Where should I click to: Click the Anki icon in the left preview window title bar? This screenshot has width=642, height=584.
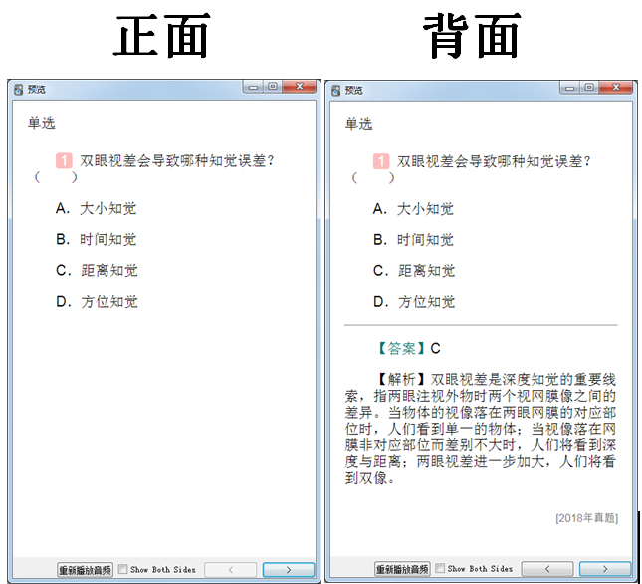click(x=18, y=90)
